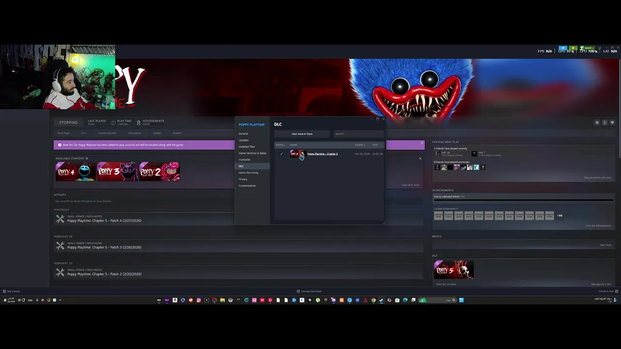
Task: Dismiss the purple New DLC notification banner
Action: pyautogui.click(x=422, y=143)
